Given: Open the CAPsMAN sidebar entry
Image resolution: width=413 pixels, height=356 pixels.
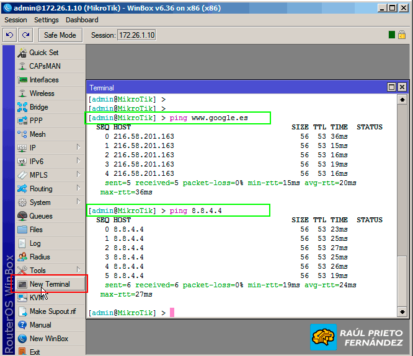Looking at the screenshot, I should [x=45, y=66].
